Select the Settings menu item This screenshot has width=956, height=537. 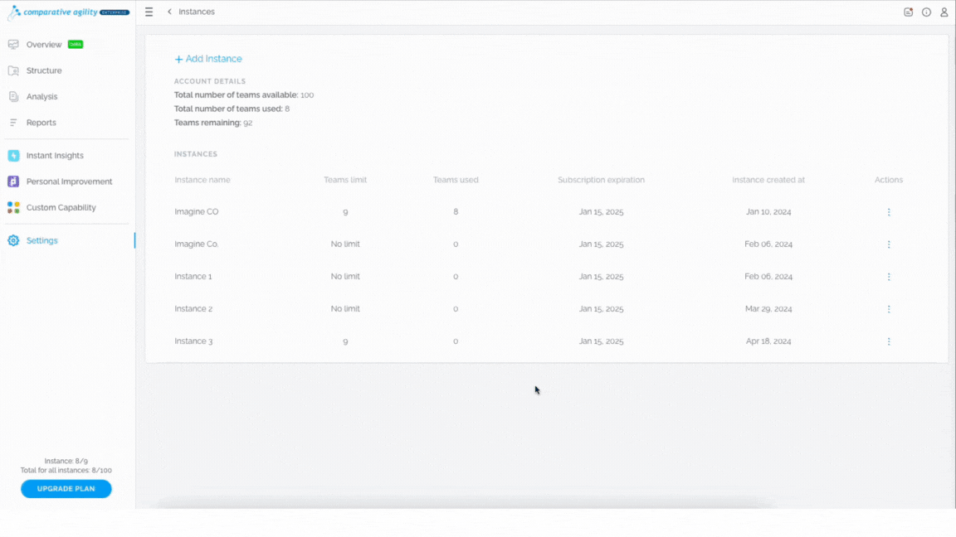tap(41, 240)
